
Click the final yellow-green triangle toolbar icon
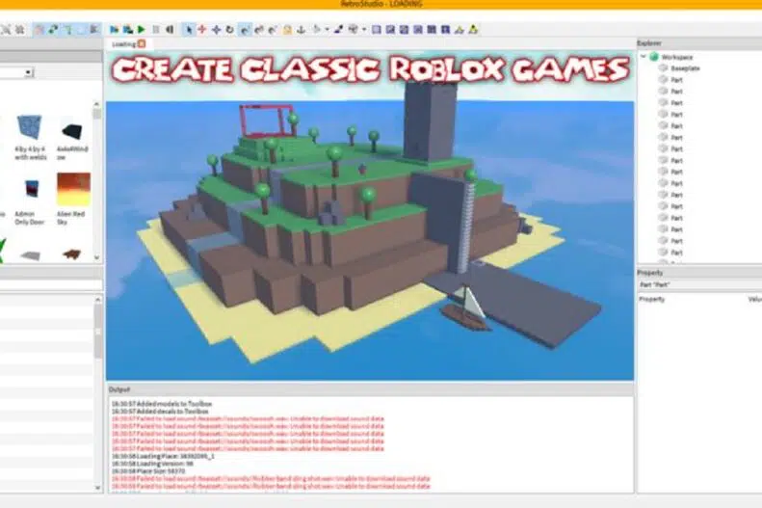(473, 30)
